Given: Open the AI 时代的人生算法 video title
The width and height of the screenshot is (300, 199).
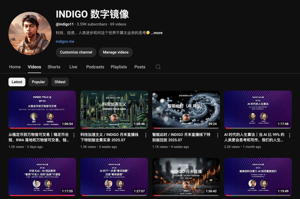Looking at the screenshot, I should click(x=254, y=137).
